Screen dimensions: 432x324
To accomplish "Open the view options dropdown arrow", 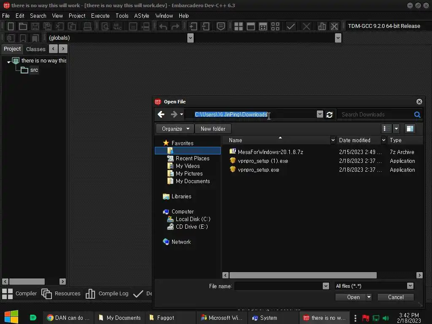I will point(396,129).
